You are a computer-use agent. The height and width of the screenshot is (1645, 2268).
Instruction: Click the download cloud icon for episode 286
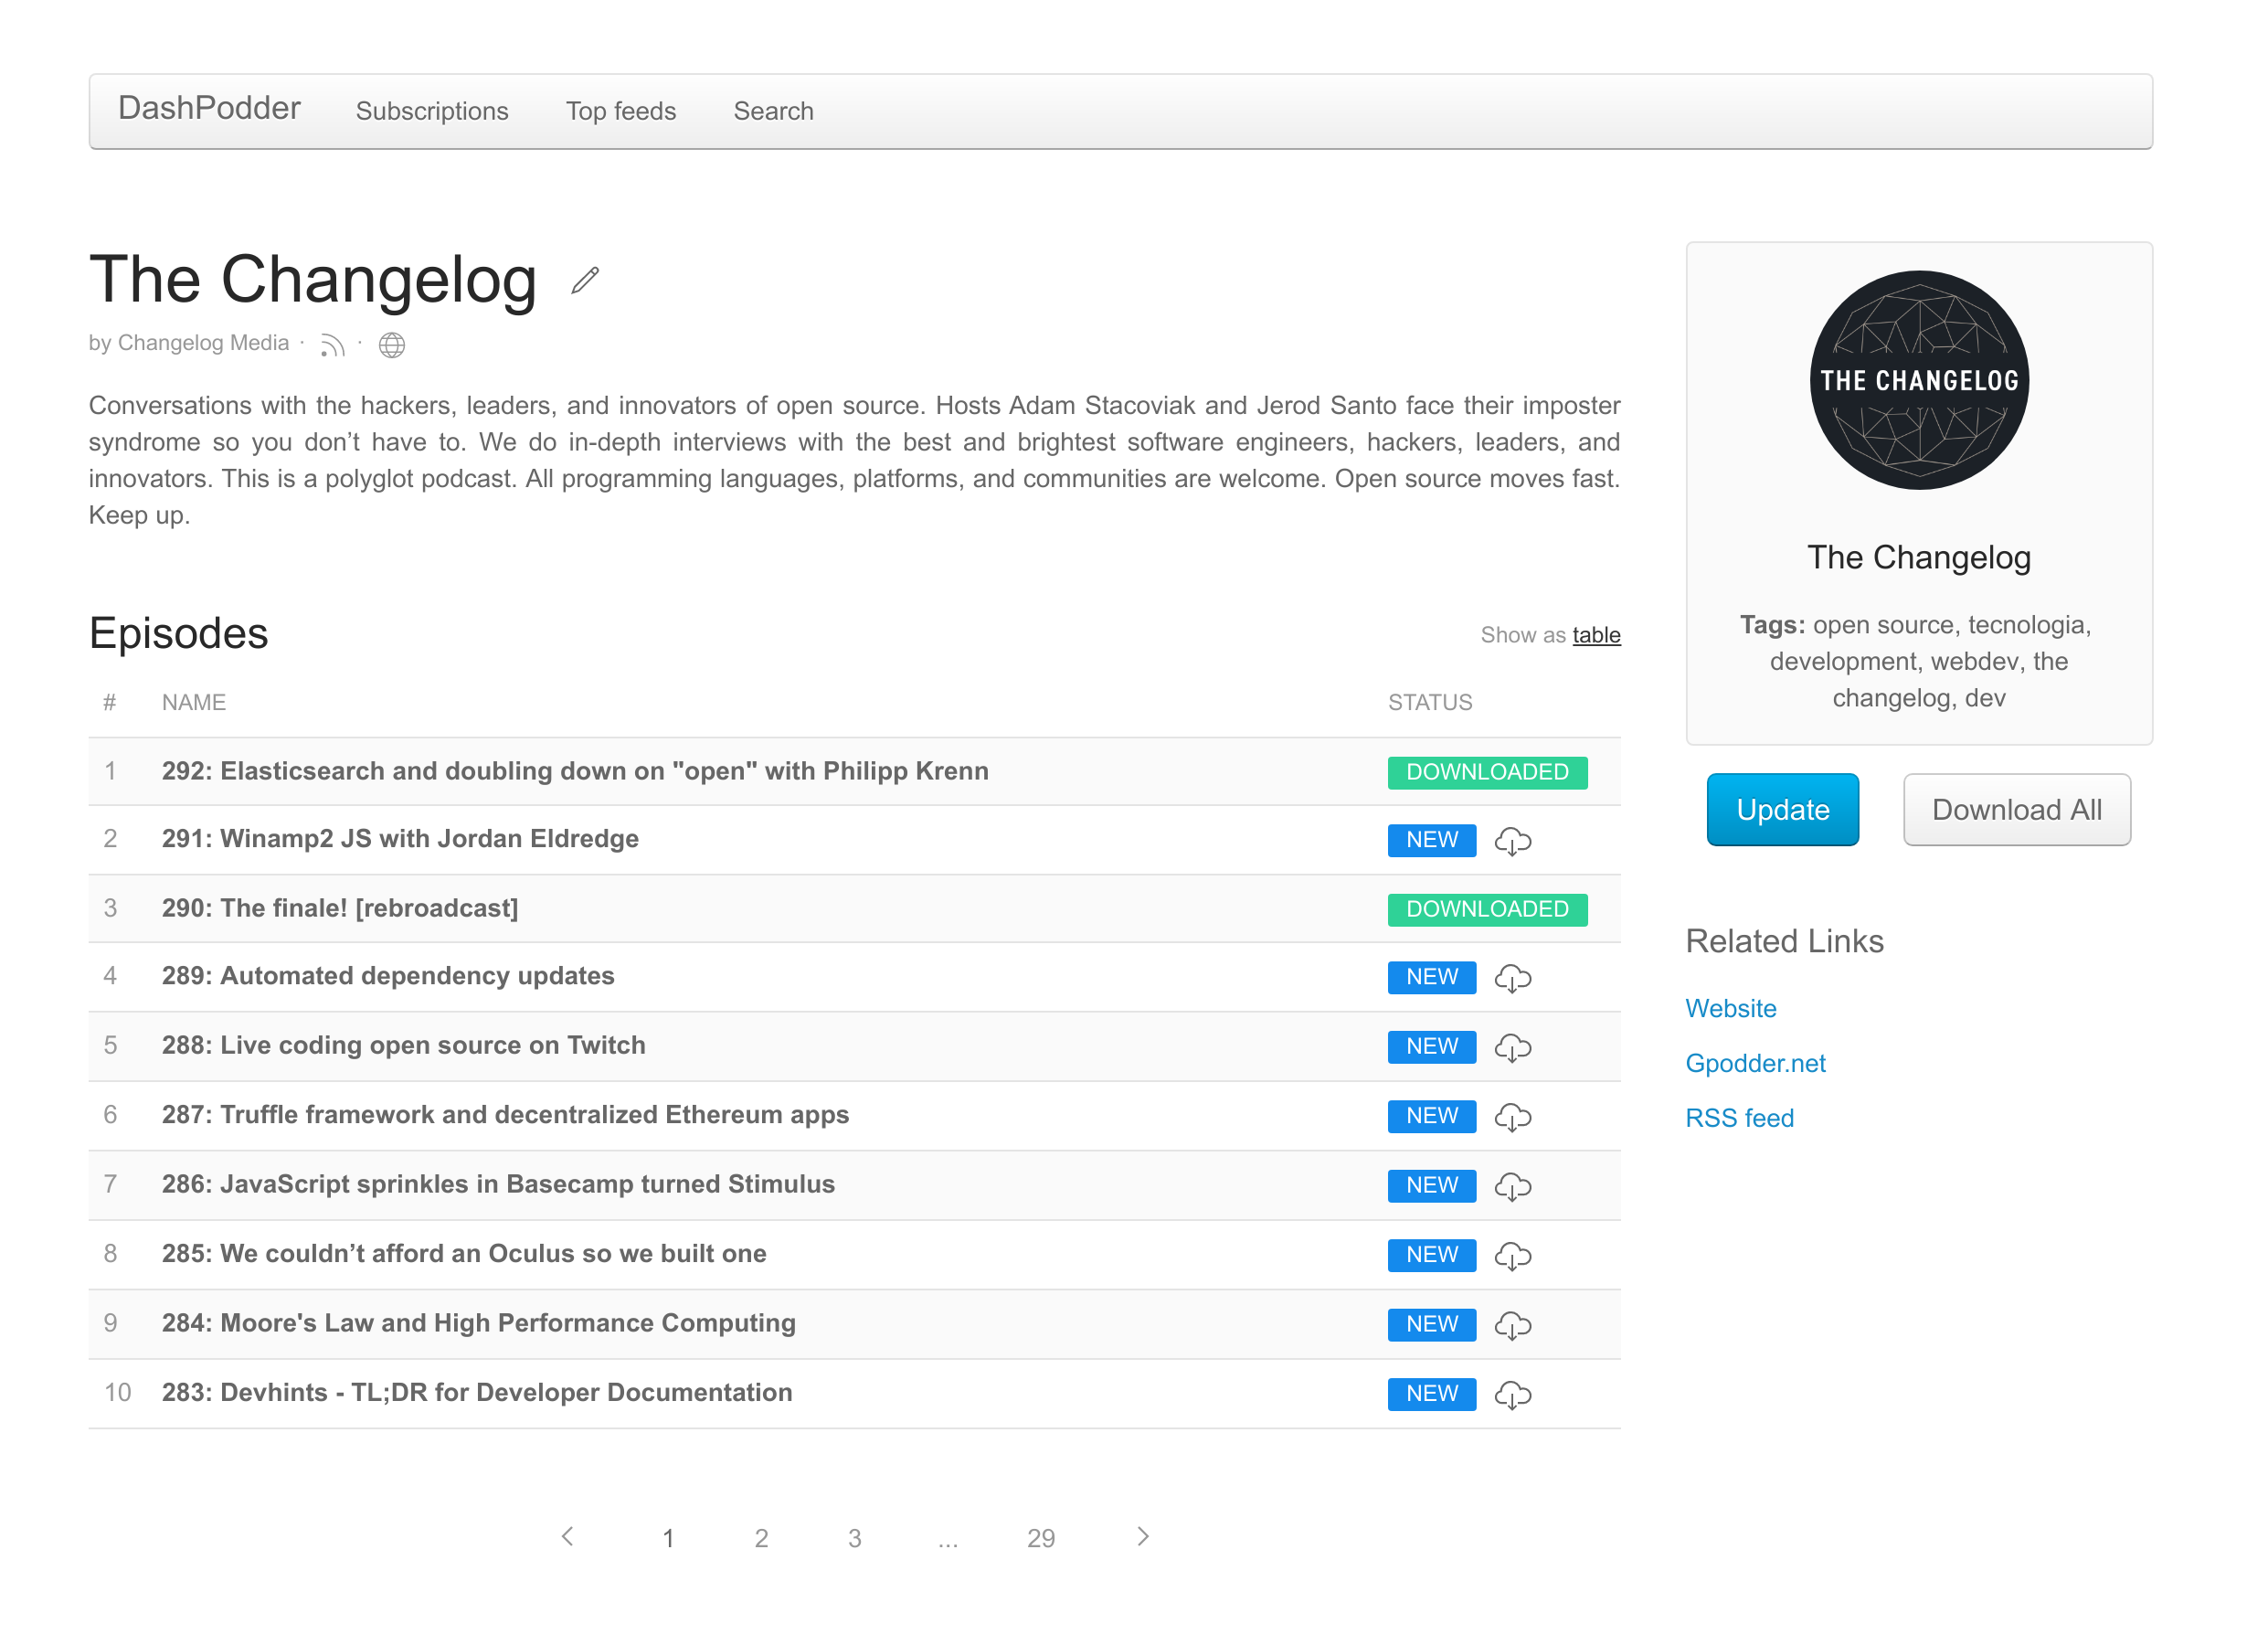[1510, 1183]
